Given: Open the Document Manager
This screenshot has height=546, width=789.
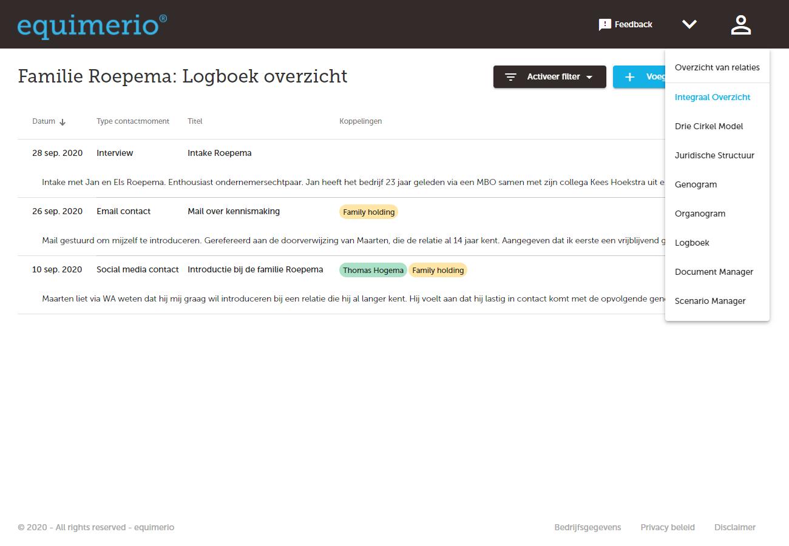Looking at the screenshot, I should (714, 272).
